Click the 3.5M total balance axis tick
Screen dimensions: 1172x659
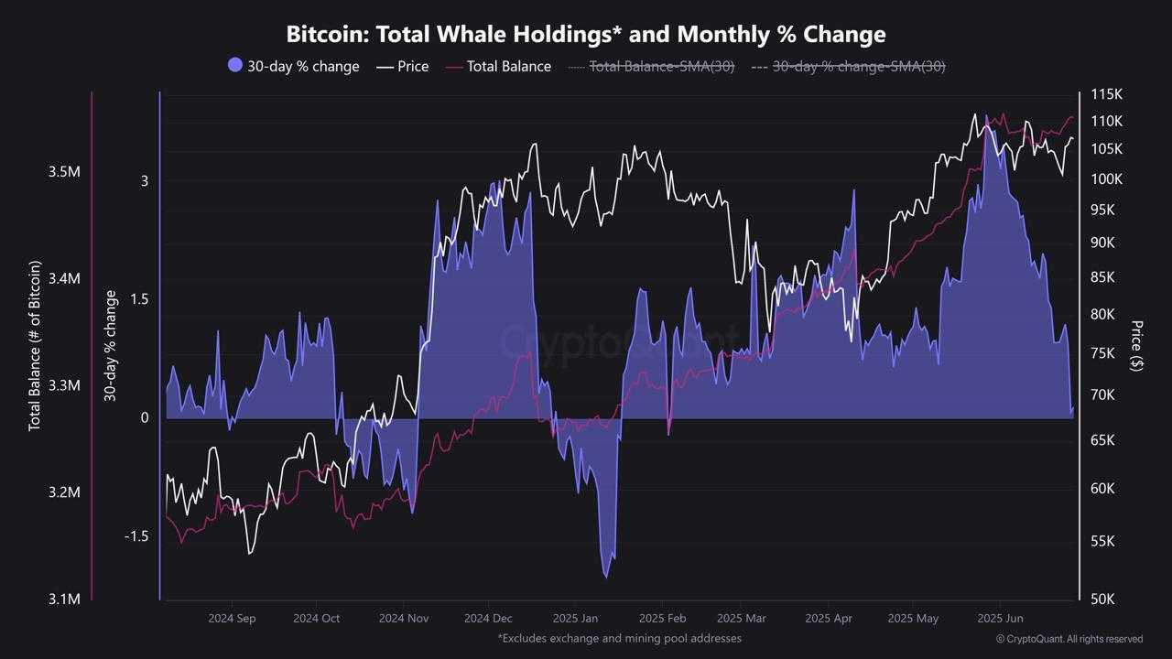64,171
